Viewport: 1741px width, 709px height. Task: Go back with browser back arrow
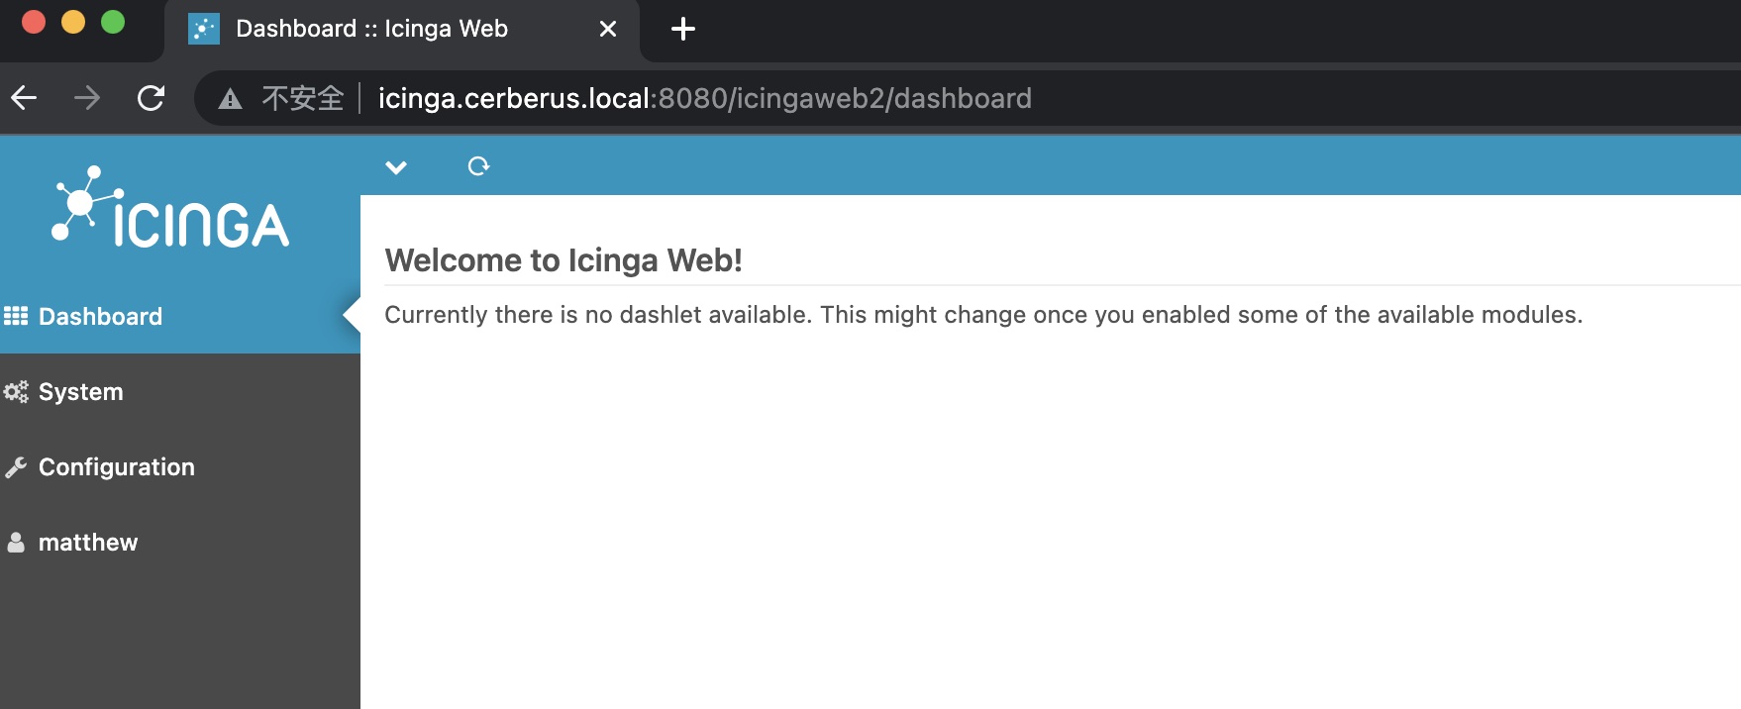[24, 97]
